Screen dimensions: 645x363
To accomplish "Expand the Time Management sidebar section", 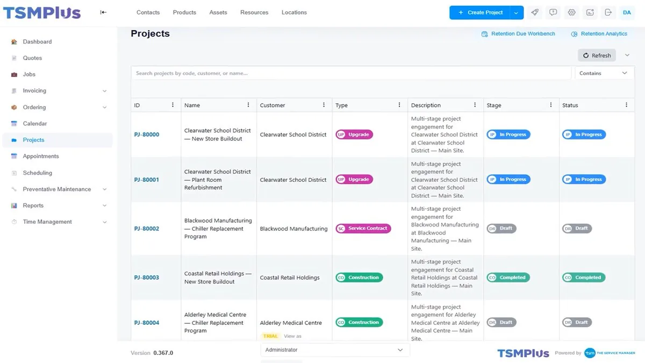I will 104,222.
